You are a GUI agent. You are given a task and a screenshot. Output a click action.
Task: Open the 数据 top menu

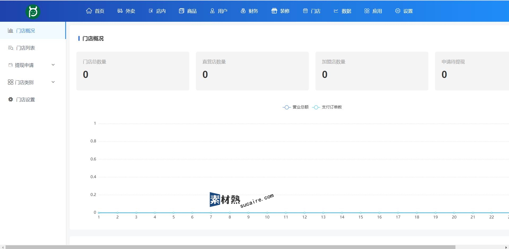342,11
